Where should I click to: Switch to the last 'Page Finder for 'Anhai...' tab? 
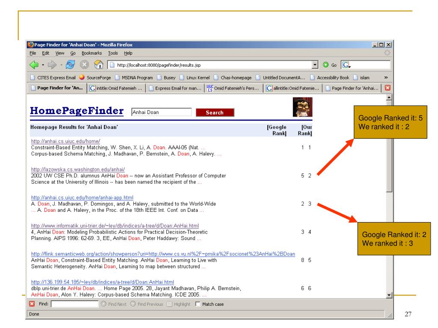pyautogui.click(x=352, y=88)
